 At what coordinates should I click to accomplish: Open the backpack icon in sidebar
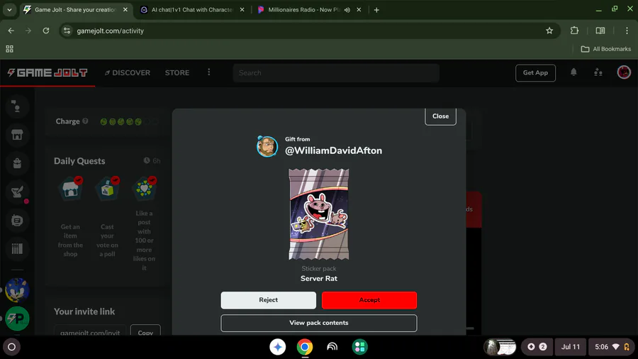[17, 163]
